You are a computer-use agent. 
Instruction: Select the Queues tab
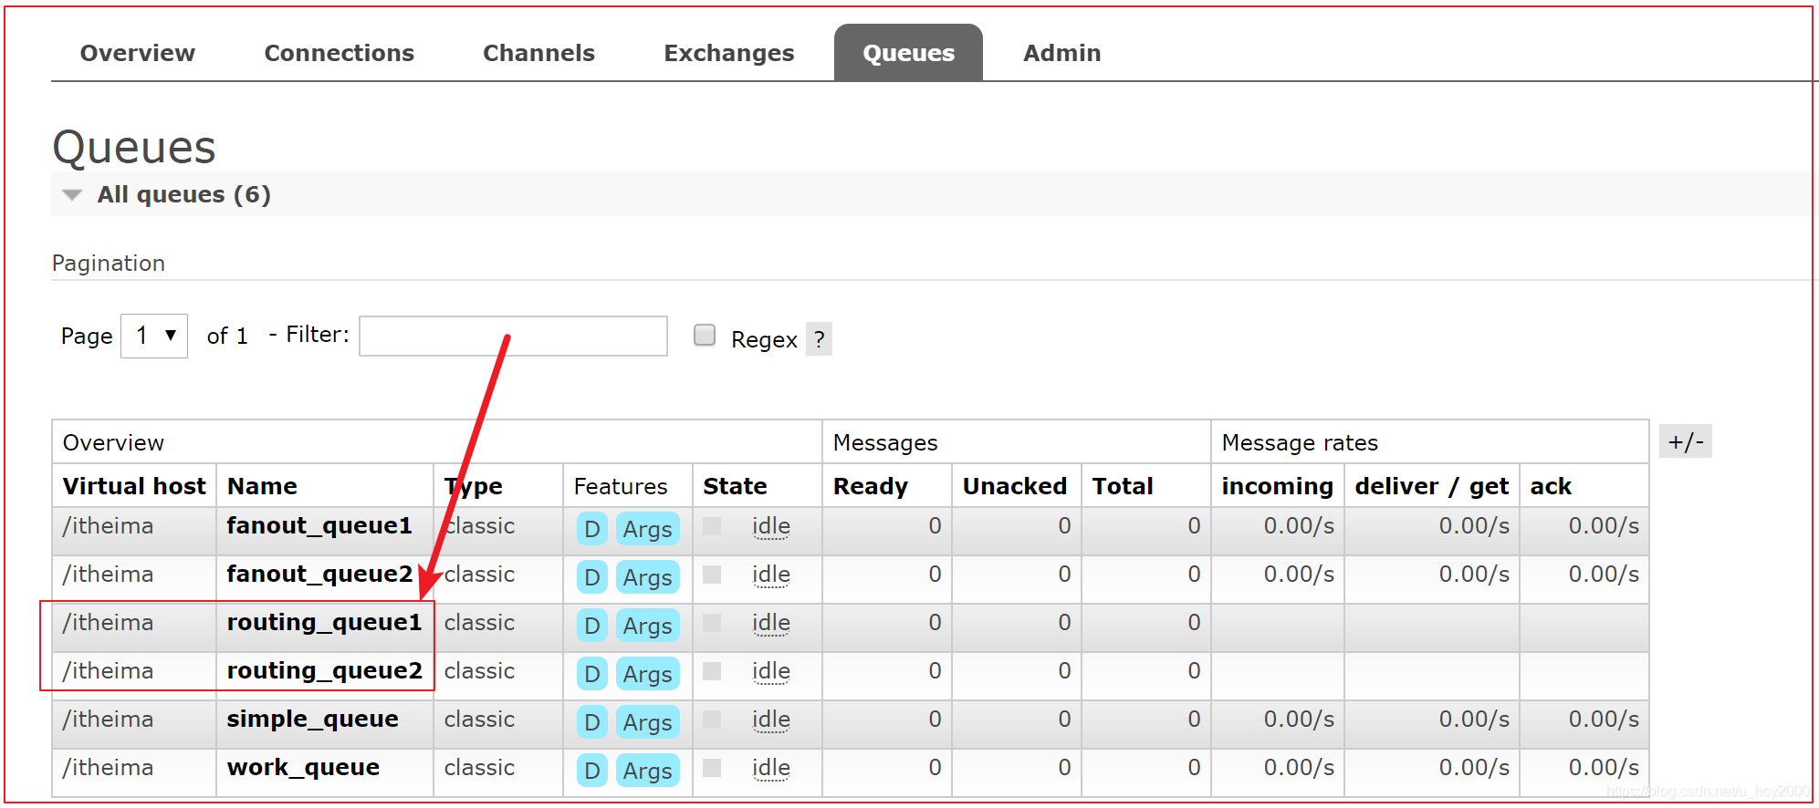(x=908, y=53)
